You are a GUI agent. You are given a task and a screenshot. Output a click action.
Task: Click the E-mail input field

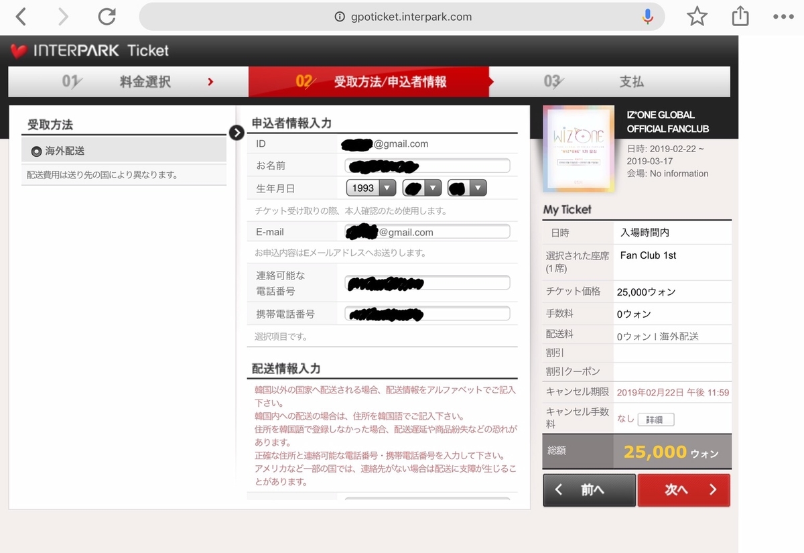coord(427,232)
